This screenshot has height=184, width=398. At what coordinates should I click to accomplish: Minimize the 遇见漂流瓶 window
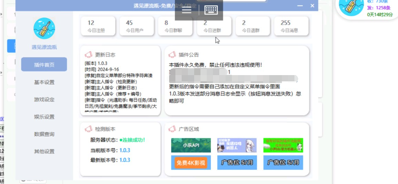point(300,5)
